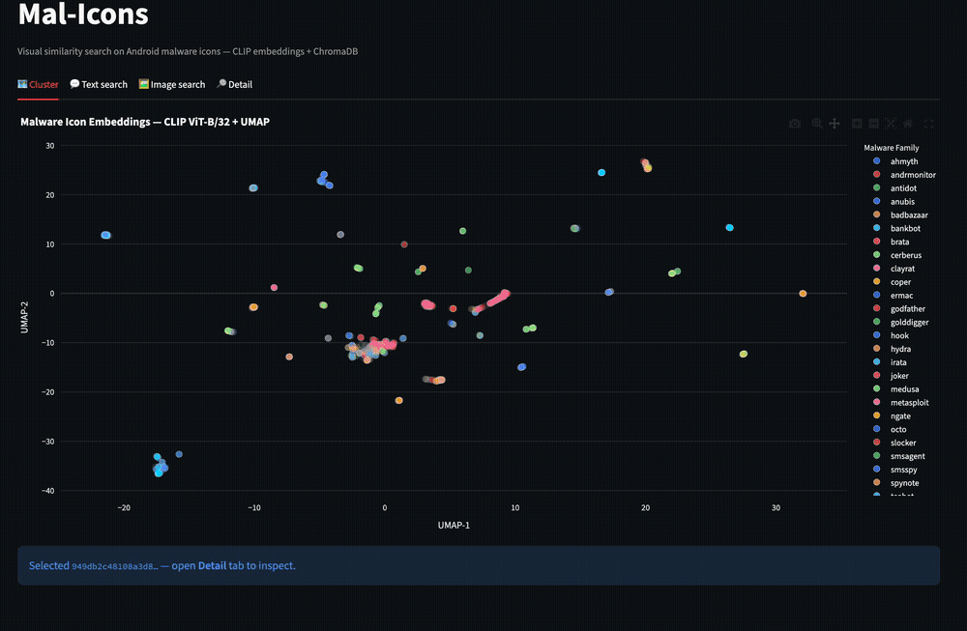Click the Malware Family legend title
Image resolution: width=967 pixels, height=631 pixels.
tap(892, 148)
